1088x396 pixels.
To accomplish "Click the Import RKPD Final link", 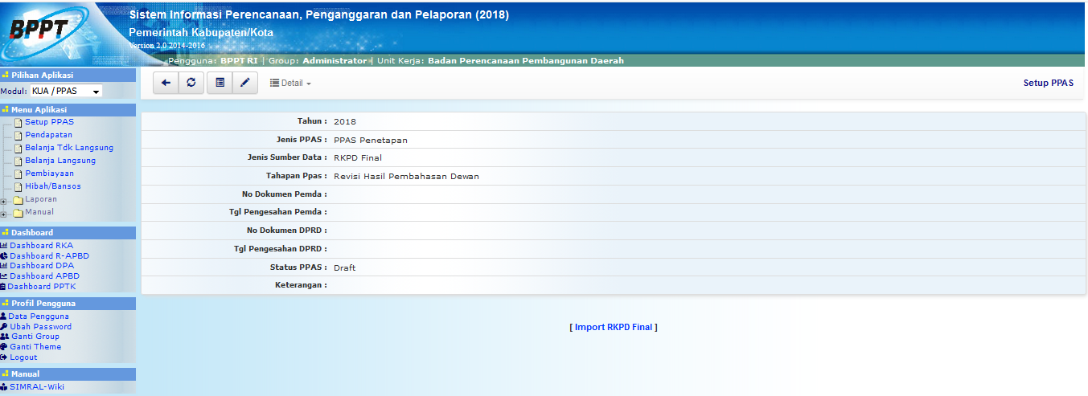I will [614, 327].
